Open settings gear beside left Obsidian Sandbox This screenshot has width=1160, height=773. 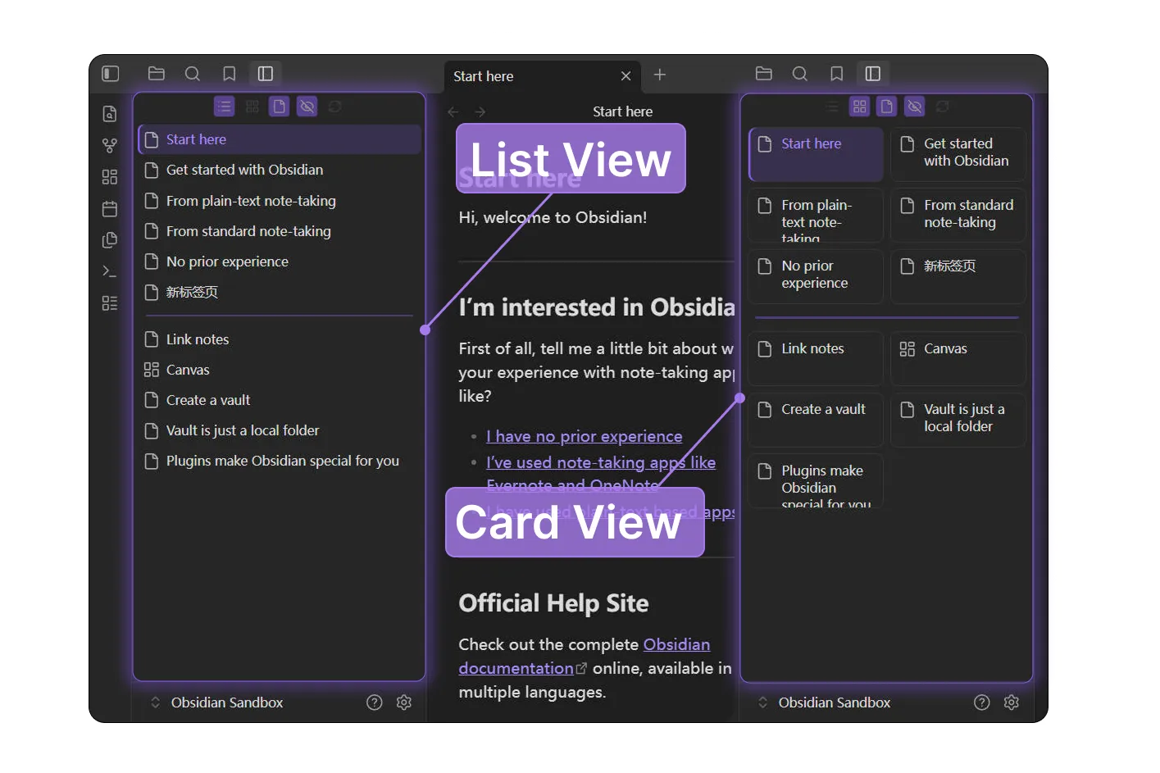point(404,703)
